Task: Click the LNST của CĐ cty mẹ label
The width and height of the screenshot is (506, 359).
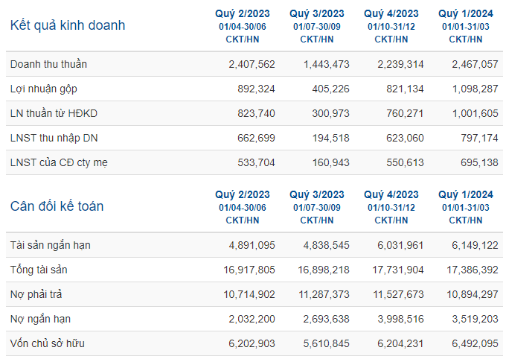Action: tap(59, 162)
